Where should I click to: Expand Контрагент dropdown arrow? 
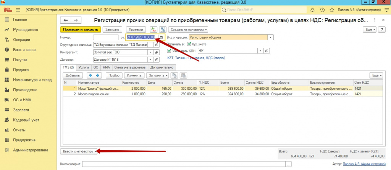tap(150, 52)
